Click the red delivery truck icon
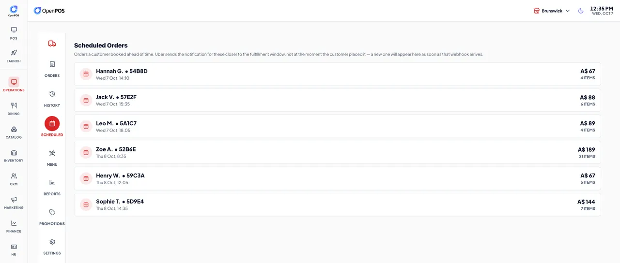Screen dimensions: 620x263 (52, 44)
